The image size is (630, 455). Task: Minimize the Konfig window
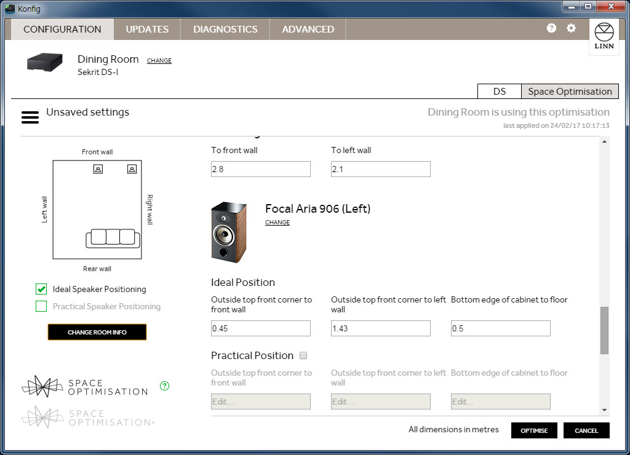point(571,6)
